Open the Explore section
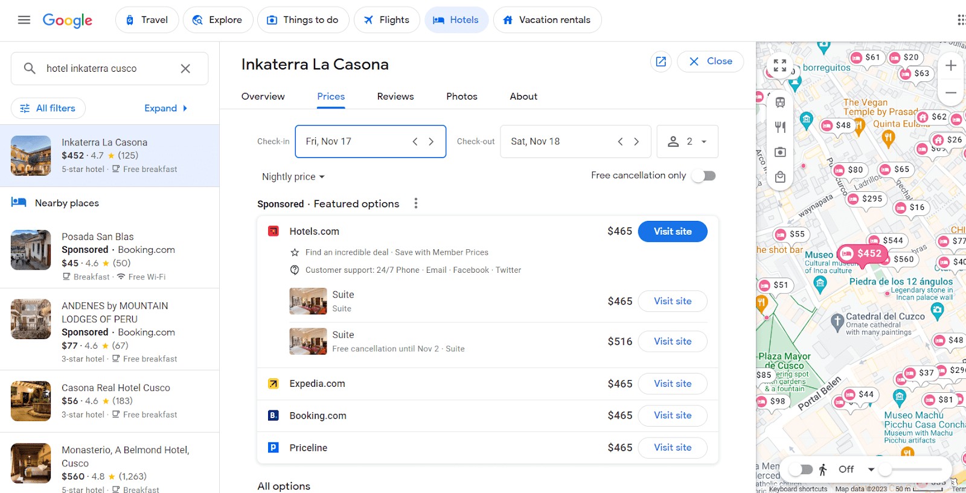This screenshot has width=966, height=493. click(x=217, y=20)
